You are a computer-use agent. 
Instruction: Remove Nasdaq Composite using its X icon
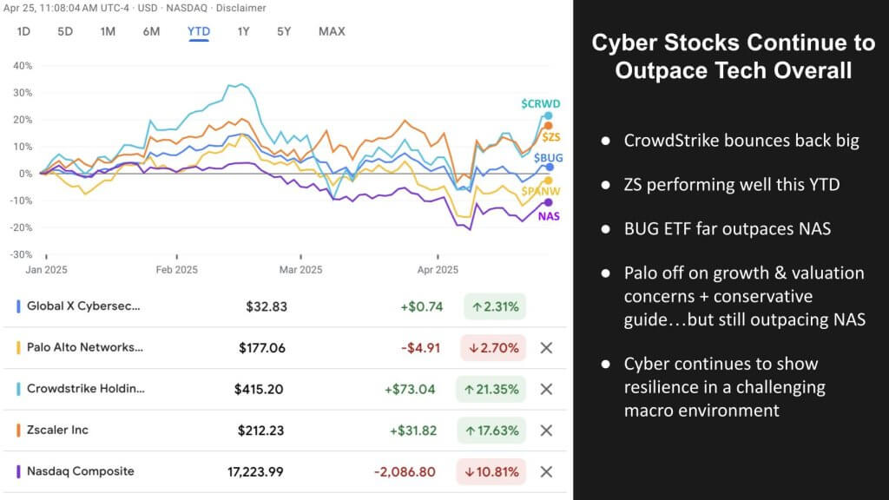coord(546,471)
